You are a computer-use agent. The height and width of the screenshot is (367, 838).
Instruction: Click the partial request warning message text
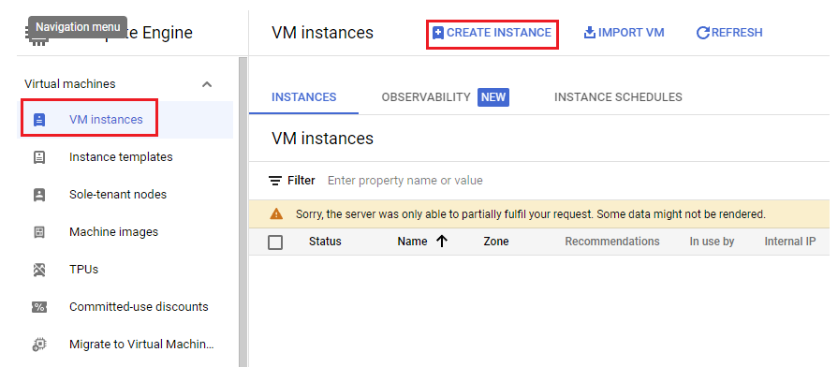(x=531, y=214)
